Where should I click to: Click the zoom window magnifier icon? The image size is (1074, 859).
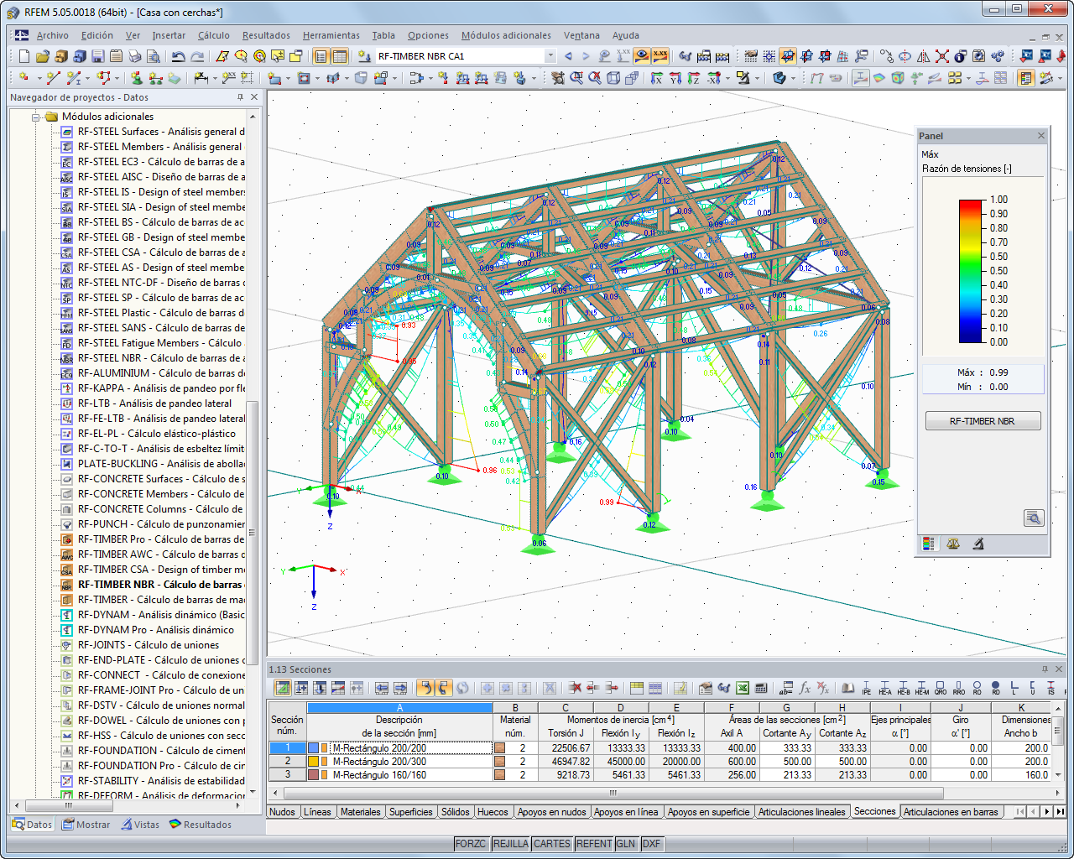click(576, 78)
